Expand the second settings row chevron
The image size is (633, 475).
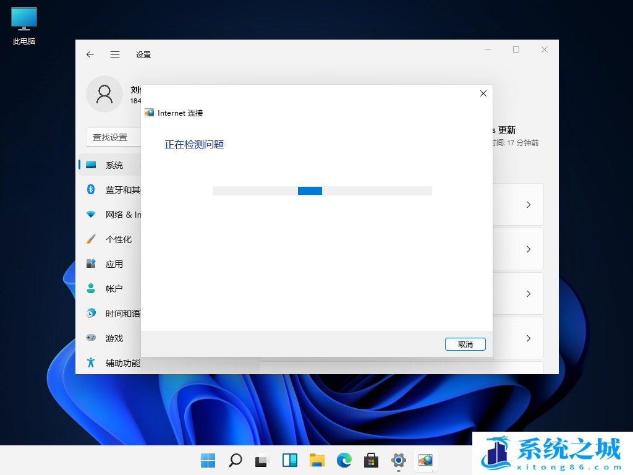(x=528, y=249)
